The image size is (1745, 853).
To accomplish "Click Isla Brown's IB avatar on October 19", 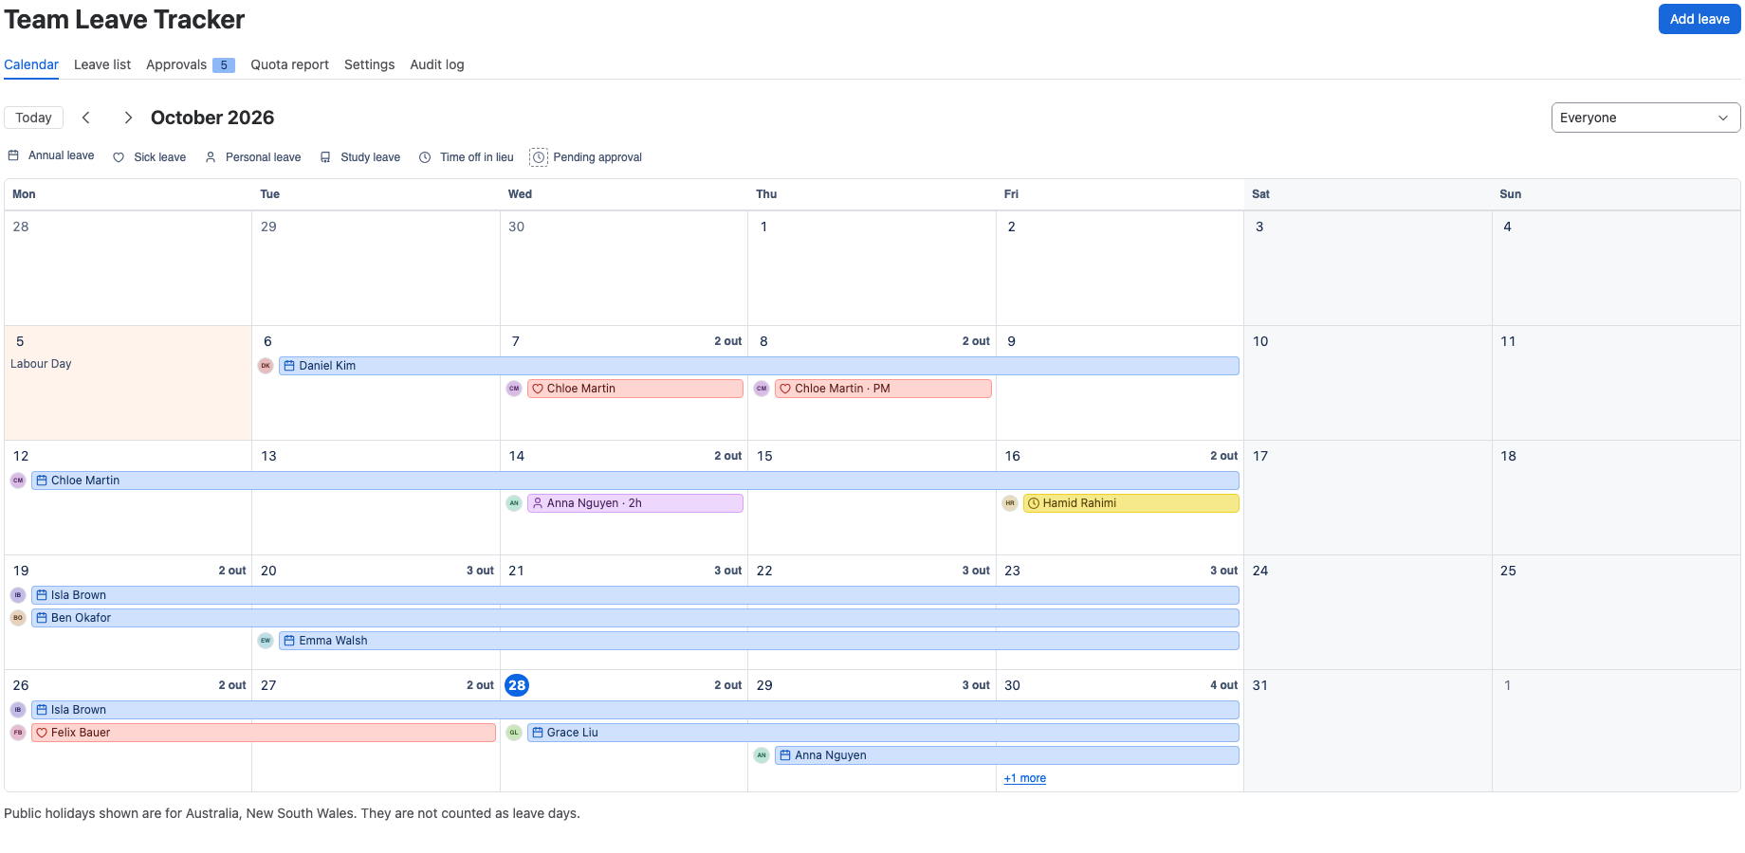I will [x=18, y=595].
